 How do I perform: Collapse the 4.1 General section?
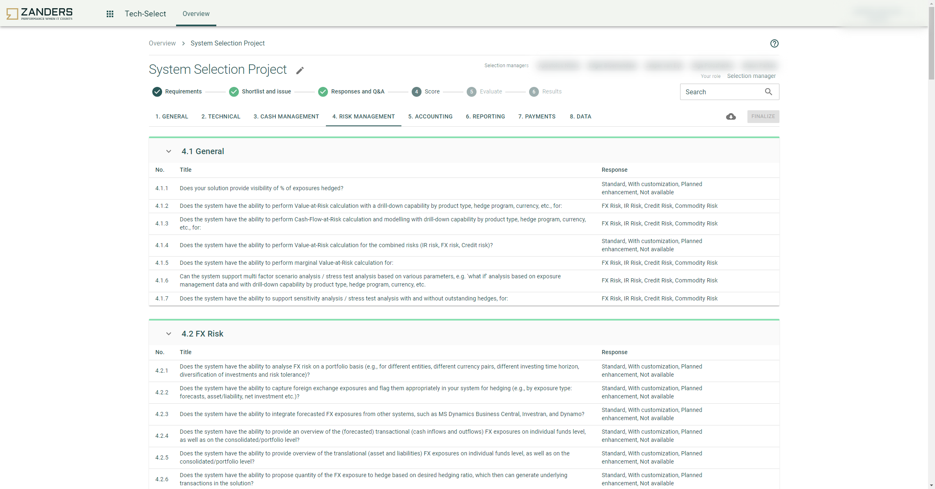pyautogui.click(x=168, y=152)
